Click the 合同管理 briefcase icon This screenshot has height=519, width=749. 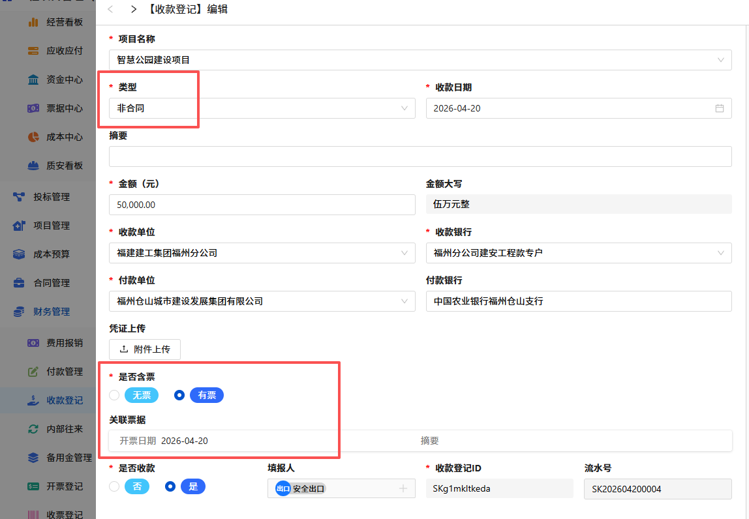click(x=19, y=283)
